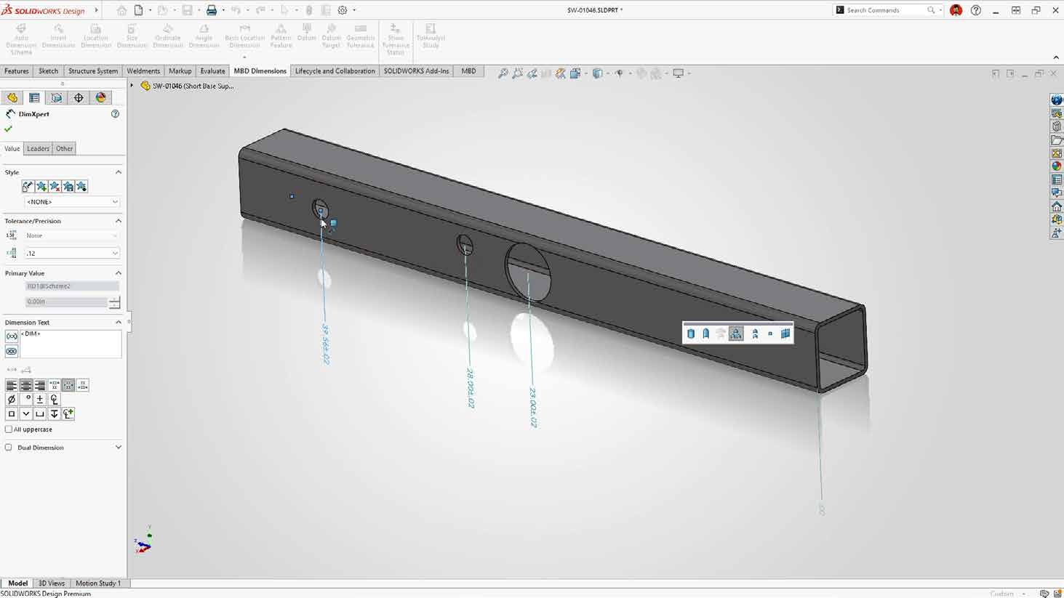Collapse the Style section
Image resolution: width=1064 pixels, height=598 pixels.
coord(118,172)
